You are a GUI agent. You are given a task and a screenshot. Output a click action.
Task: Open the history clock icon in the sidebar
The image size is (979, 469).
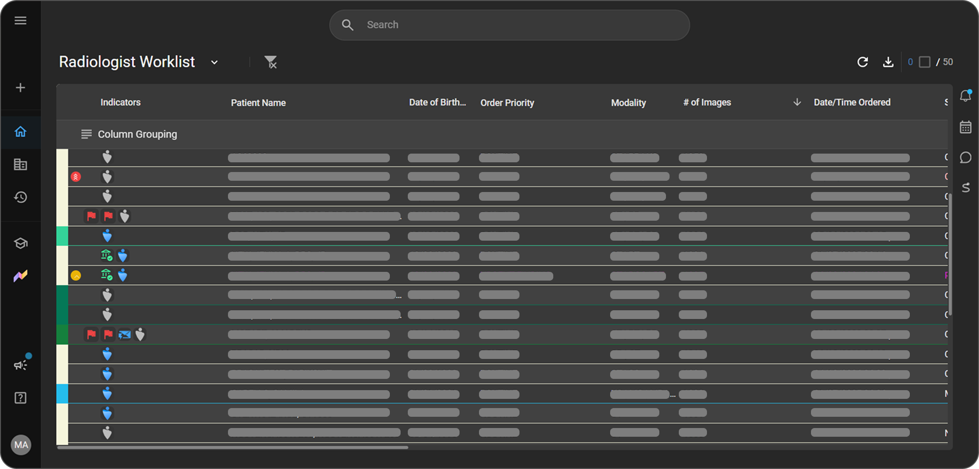tap(20, 197)
